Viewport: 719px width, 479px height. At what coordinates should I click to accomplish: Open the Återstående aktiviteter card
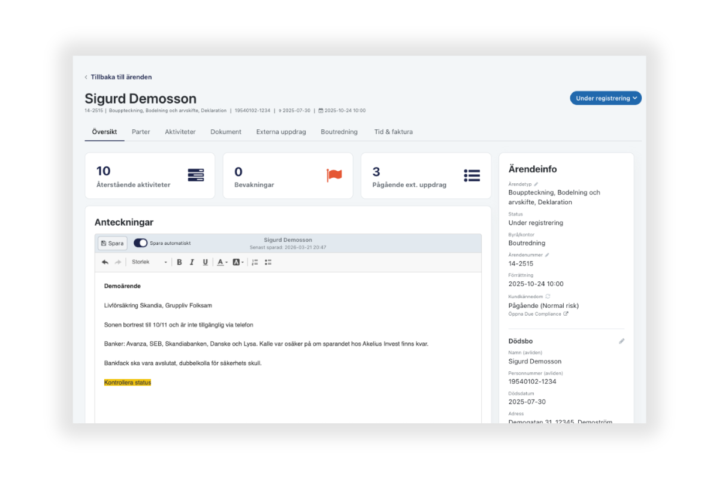150,175
